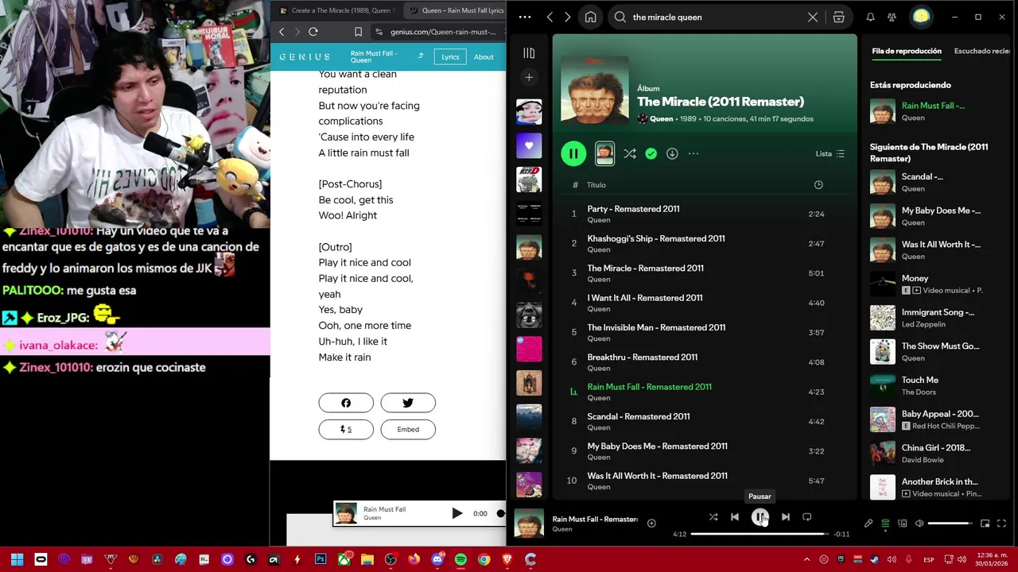
Task: Play Rain Must Fall in Genius player
Action: [457, 513]
